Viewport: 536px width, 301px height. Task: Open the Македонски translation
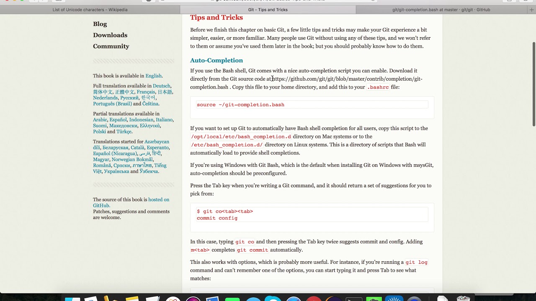pyautogui.click(x=123, y=125)
